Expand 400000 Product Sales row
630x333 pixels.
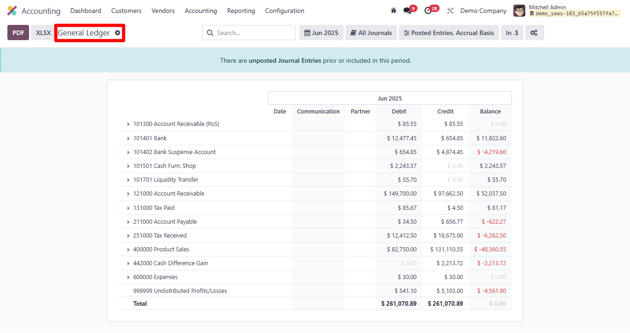(x=129, y=250)
